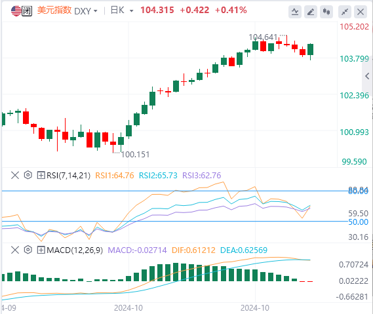Close the chart with top-right X
This screenshot has width=373, height=314.
point(361,12)
